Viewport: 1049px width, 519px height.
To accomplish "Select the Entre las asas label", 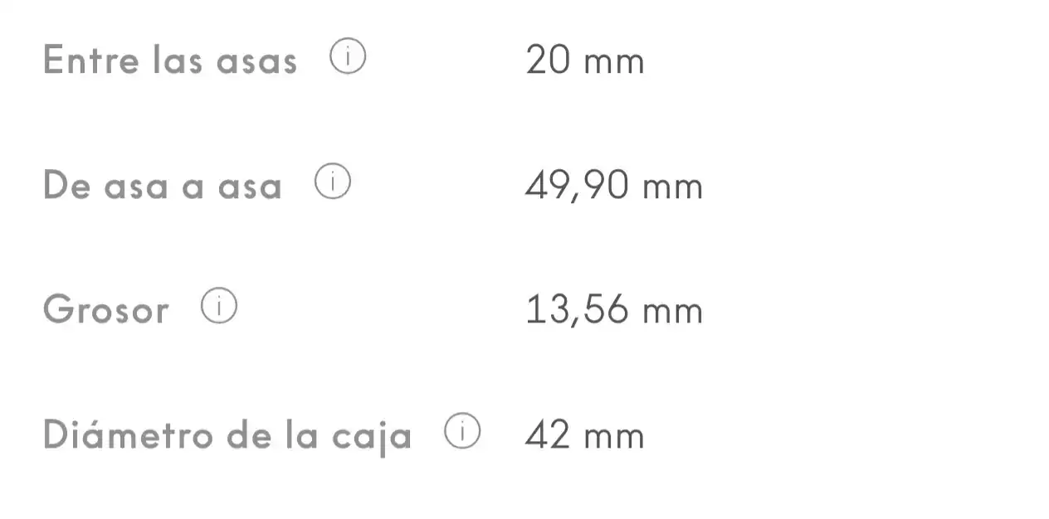I will (170, 61).
